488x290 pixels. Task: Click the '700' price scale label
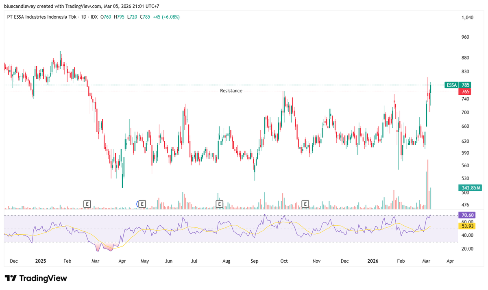click(x=466, y=112)
